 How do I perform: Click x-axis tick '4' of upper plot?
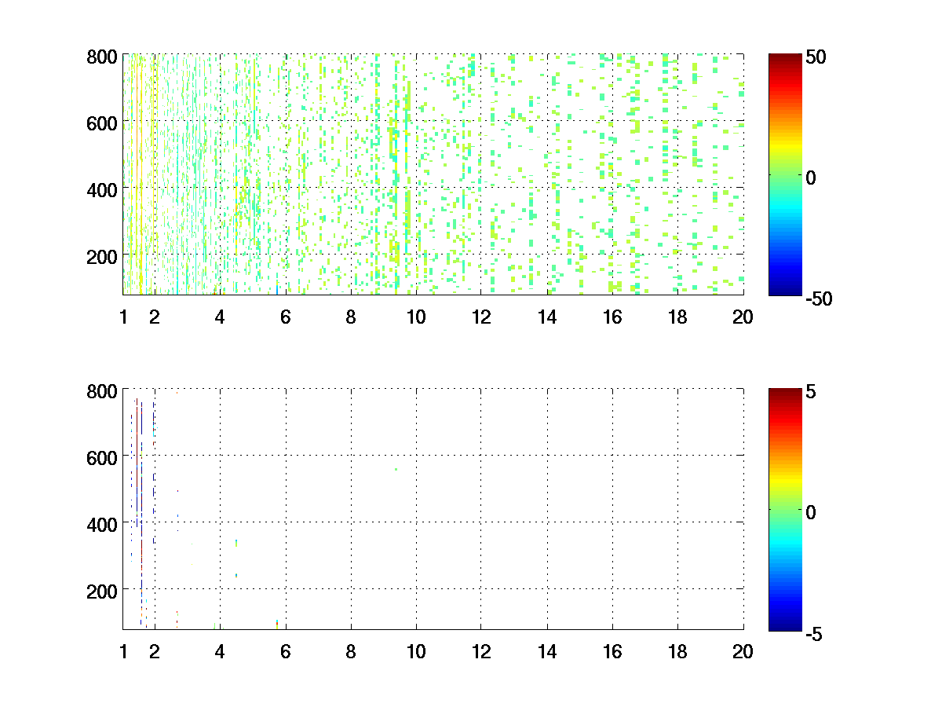[x=220, y=317]
